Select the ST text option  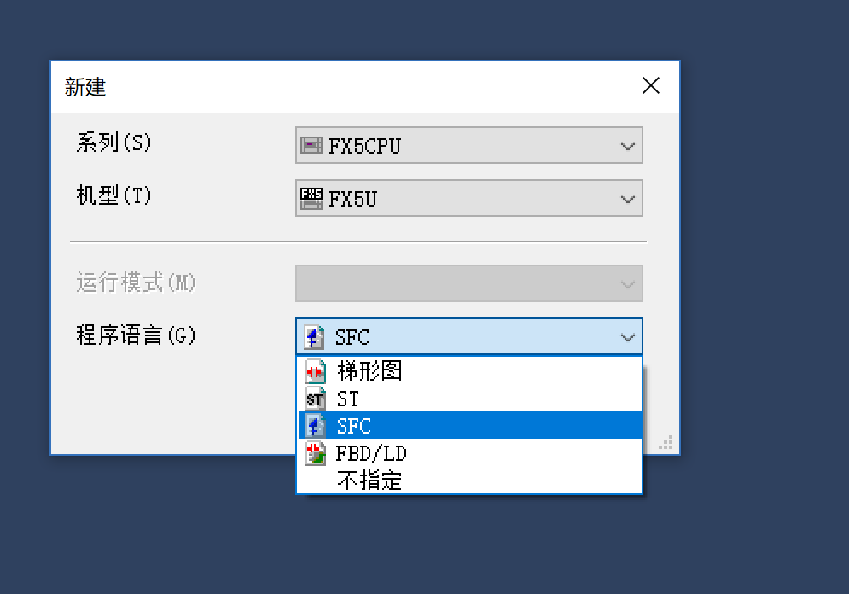click(348, 399)
